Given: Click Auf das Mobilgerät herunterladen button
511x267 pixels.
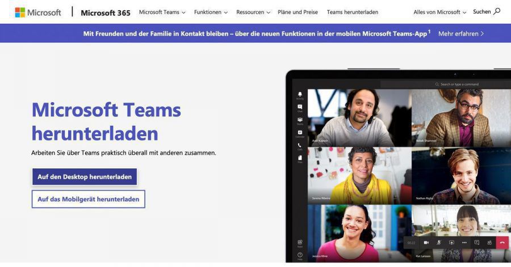Looking at the screenshot, I should pyautogui.click(x=89, y=199).
